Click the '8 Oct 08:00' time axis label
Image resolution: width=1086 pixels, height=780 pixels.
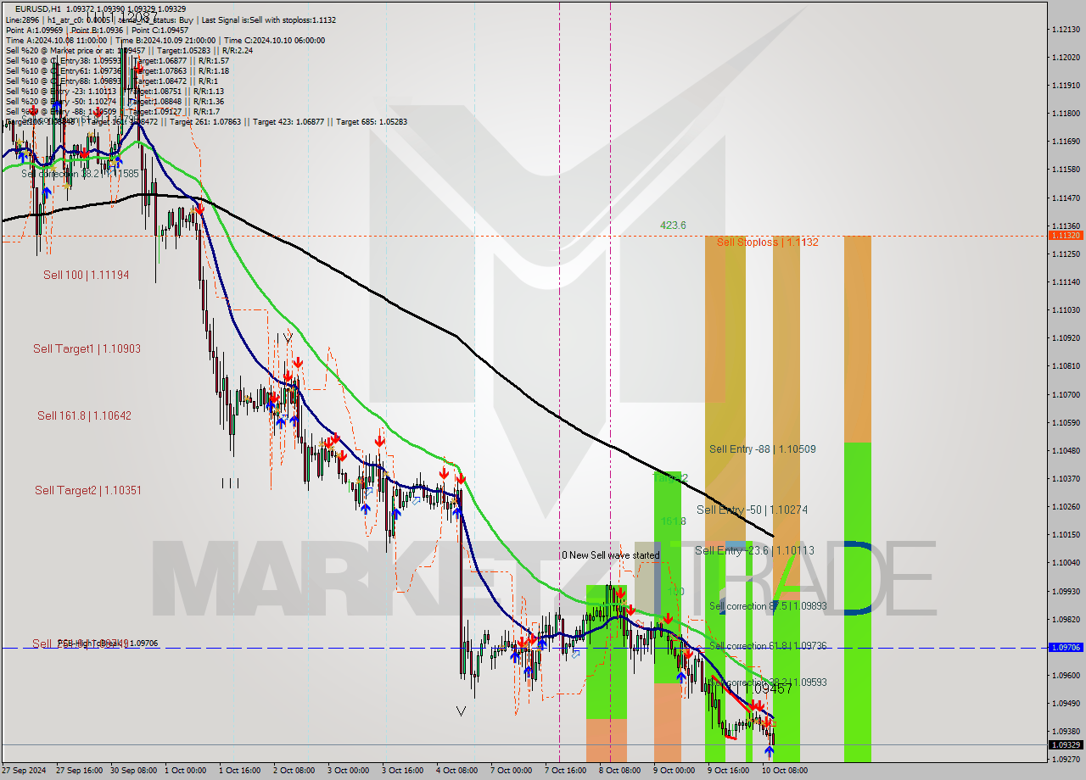coord(620,771)
